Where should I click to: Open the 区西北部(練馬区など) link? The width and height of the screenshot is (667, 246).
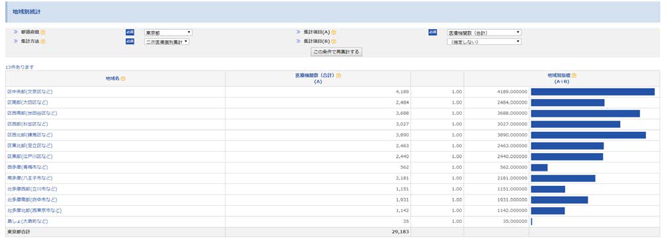(30, 135)
